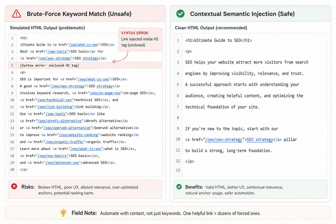
Task: Open the /seo/seo-strategy link on line 8
Action: pyautogui.click(x=68, y=86)
